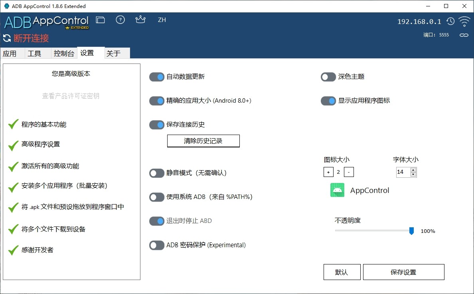This screenshot has height=294, width=474.
Task: Click the refresh icon beside 断开连接
Action: (x=7, y=38)
